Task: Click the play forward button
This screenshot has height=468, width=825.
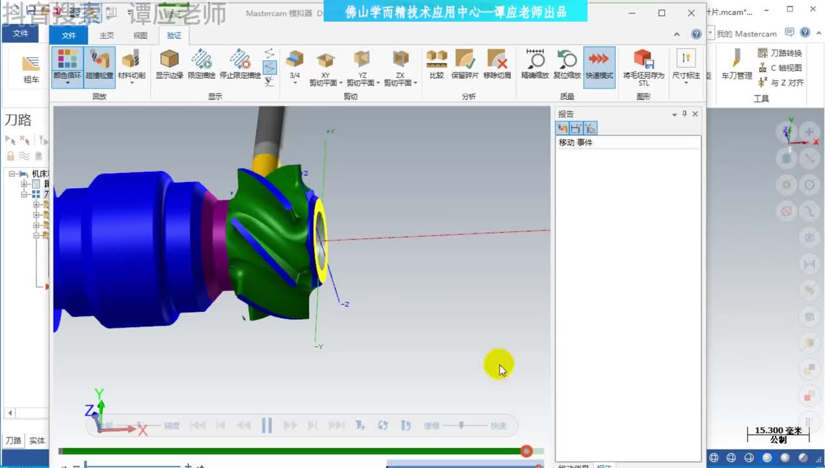Action: [290, 426]
